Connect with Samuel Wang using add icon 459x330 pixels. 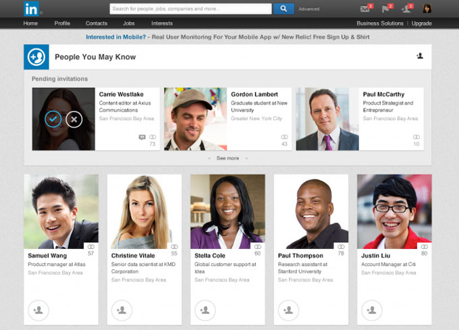(x=38, y=310)
